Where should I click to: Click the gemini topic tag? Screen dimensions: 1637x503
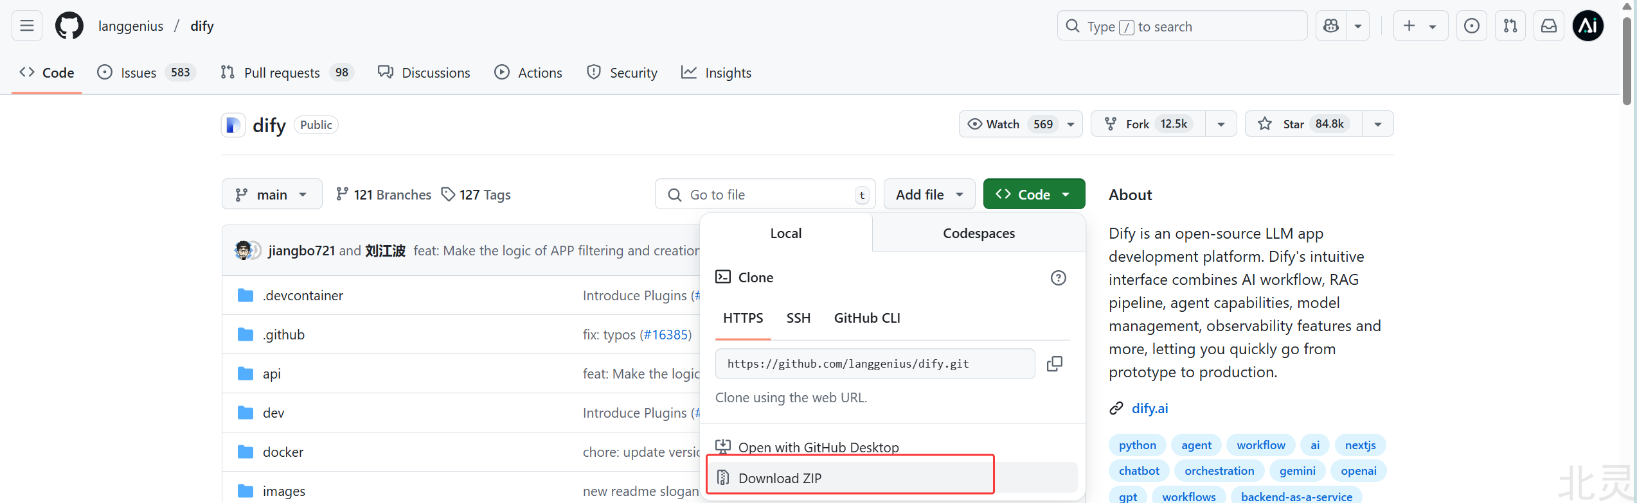click(1297, 471)
